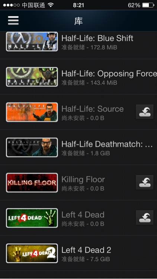
Task: Select Half-Life Deathmatch title text
Action: (x=107, y=144)
